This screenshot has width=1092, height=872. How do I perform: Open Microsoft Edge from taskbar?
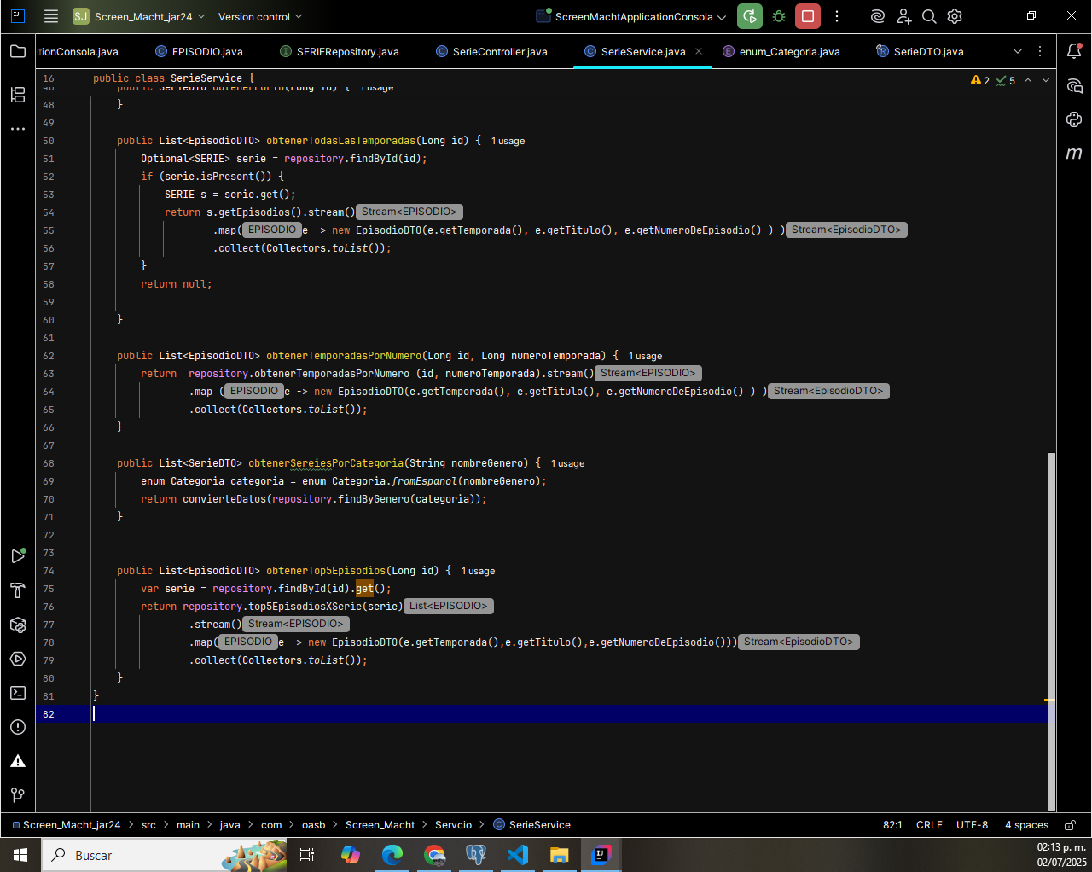click(392, 855)
